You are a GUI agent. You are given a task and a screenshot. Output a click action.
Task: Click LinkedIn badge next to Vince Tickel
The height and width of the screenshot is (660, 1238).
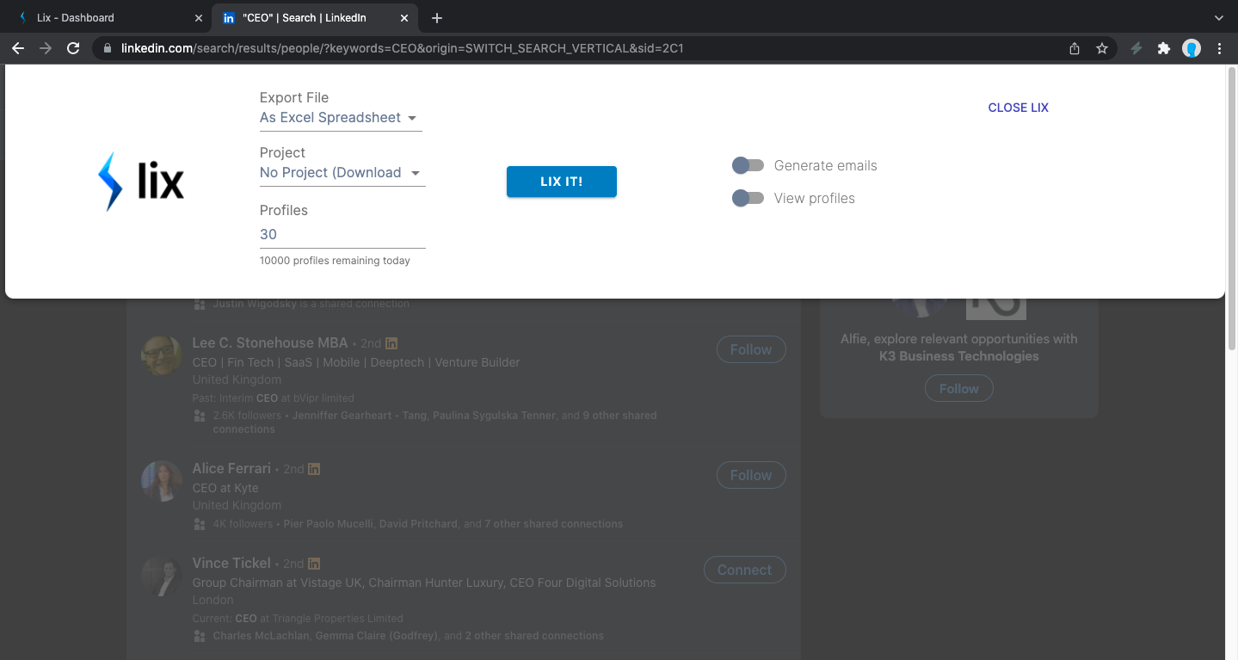point(314,564)
